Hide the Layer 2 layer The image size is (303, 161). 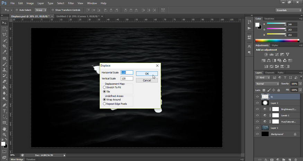pos(257,103)
